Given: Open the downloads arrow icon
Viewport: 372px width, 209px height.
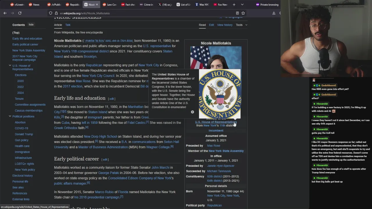Looking at the screenshot, I should tap(274, 13).
